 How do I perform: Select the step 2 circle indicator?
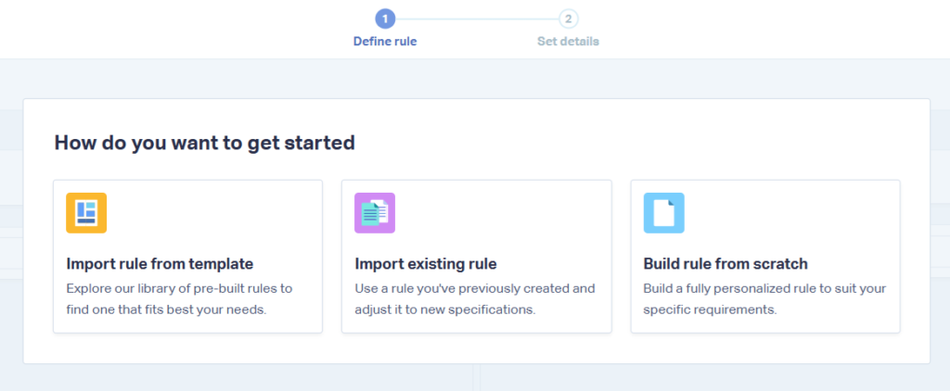pos(569,19)
